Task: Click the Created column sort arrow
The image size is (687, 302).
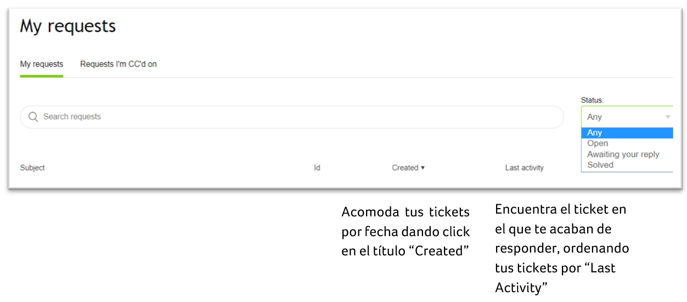Action: [x=423, y=168]
